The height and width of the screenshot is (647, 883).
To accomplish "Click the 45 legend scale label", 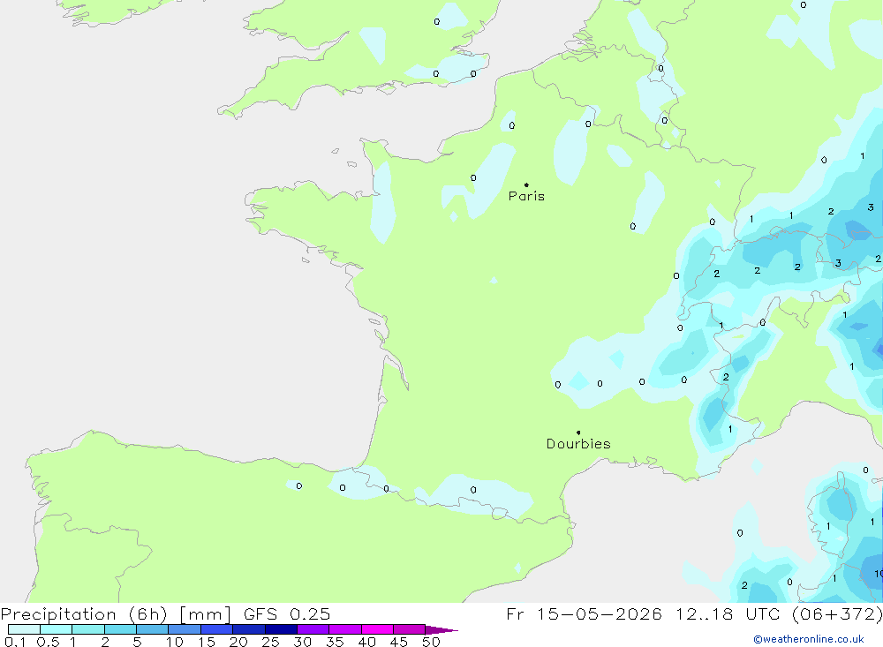I will tap(399, 642).
